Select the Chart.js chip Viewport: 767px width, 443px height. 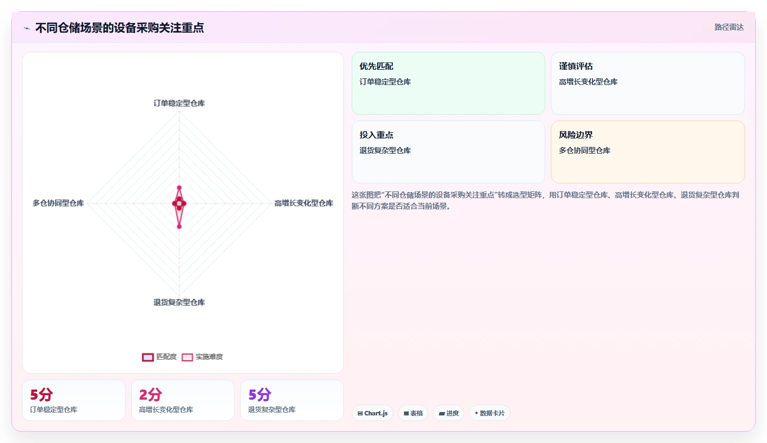pyautogui.click(x=373, y=413)
